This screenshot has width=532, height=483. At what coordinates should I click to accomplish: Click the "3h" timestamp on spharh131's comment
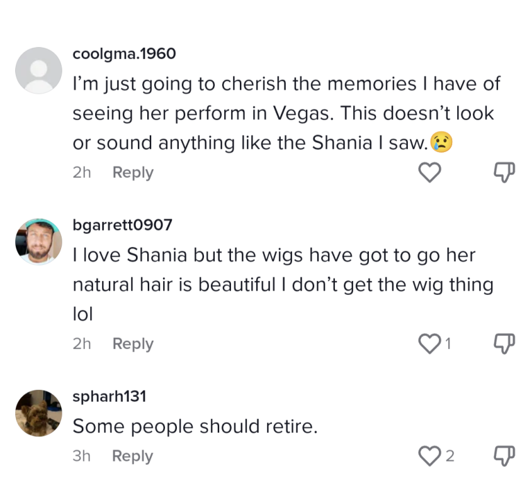point(82,456)
